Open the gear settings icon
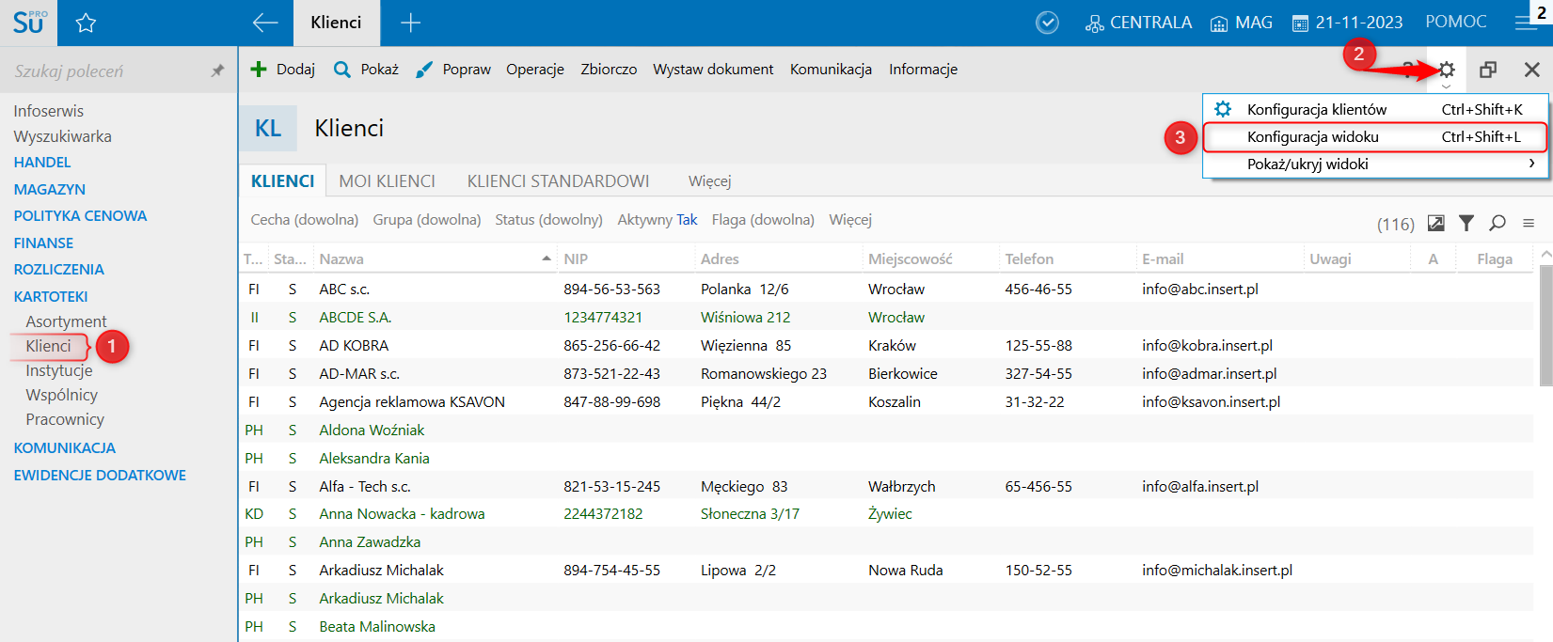This screenshot has height=642, width=1553. point(1446,70)
